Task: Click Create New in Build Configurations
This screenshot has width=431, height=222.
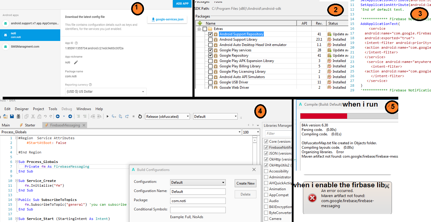Action: 245,183
